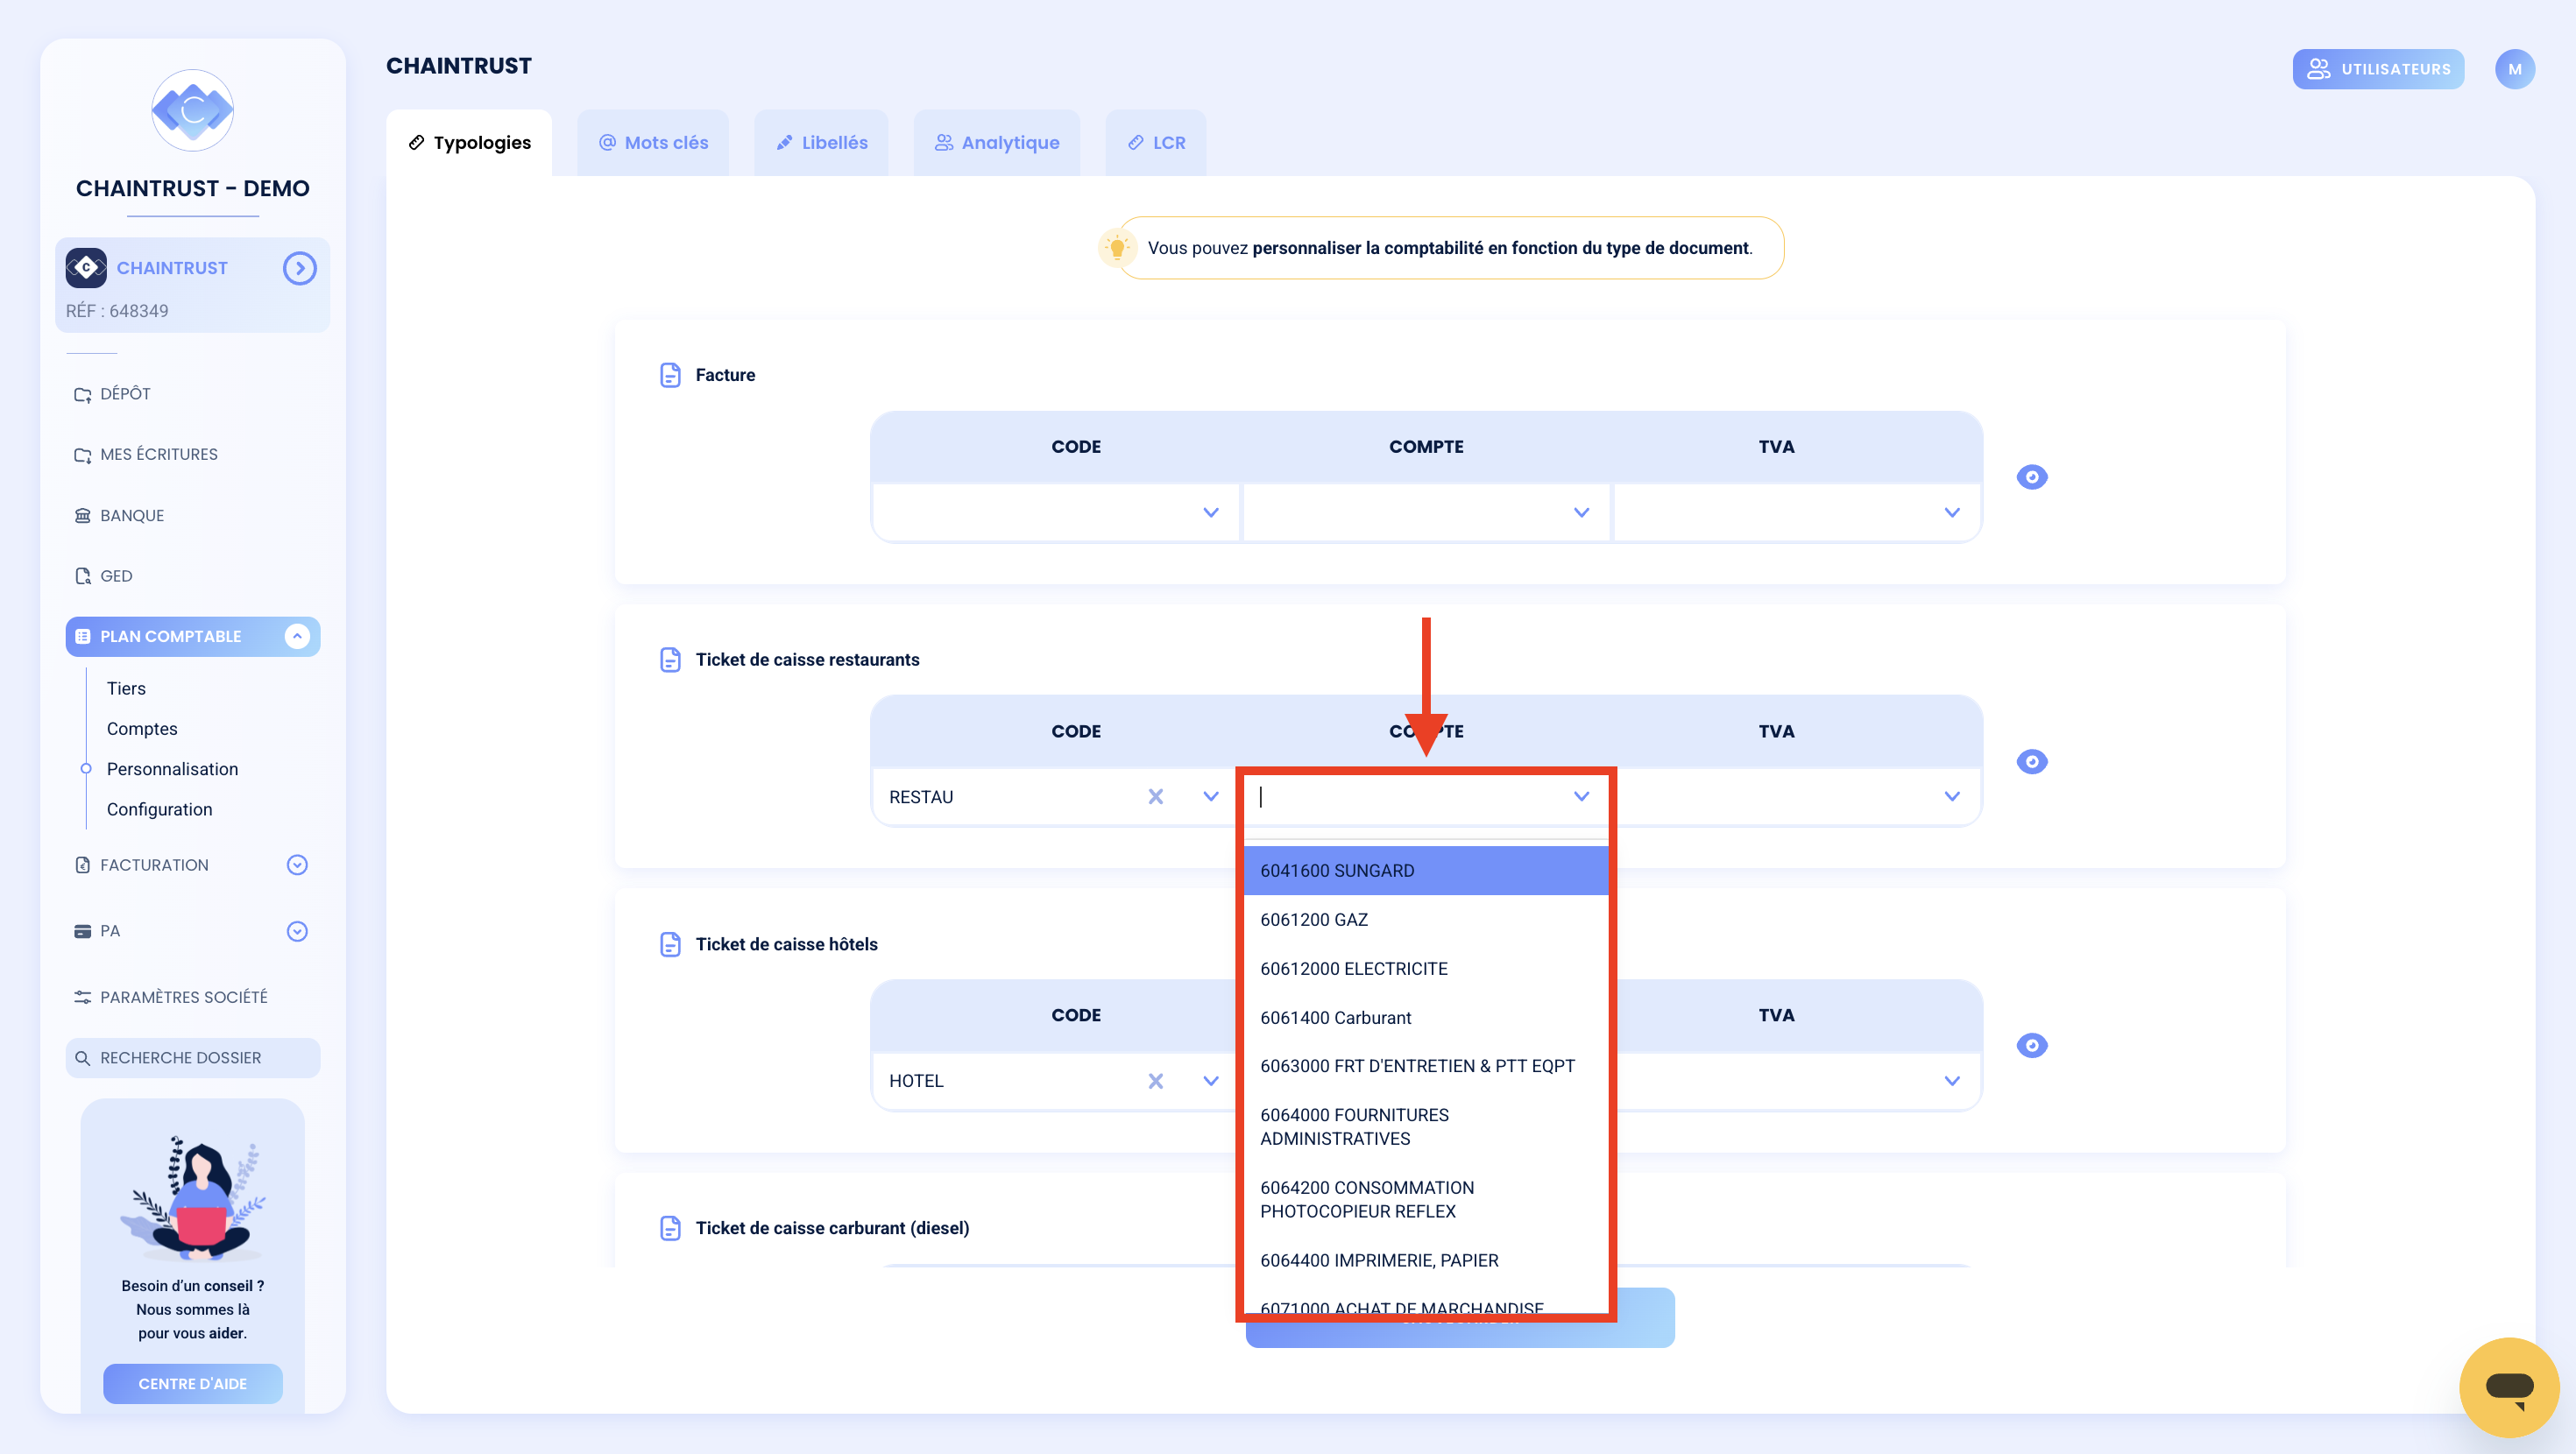Select account 6061400 Carburant
This screenshot has height=1454, width=2576.
tap(1426, 1018)
